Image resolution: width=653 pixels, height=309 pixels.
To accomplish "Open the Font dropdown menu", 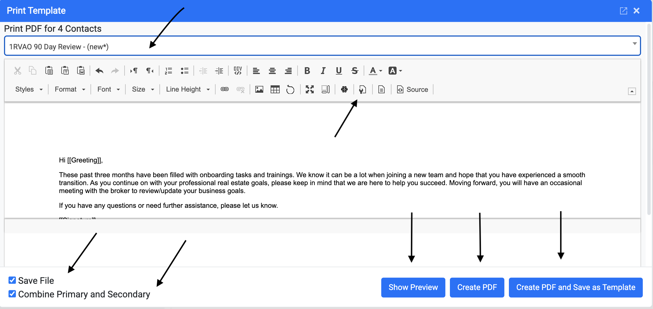I will click(108, 90).
